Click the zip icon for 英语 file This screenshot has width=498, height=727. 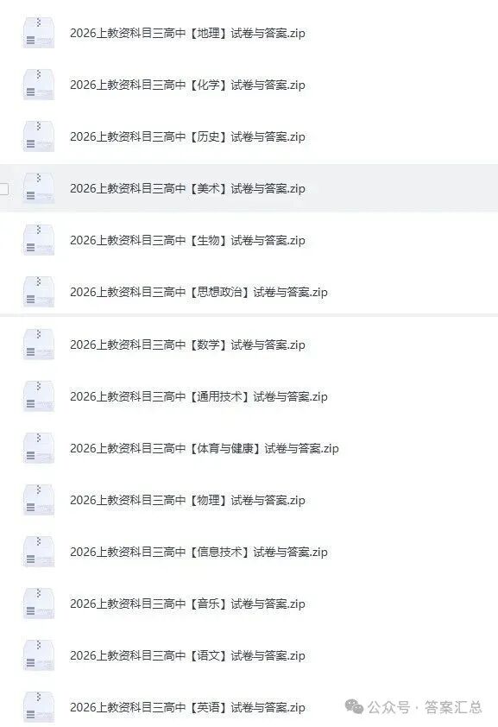pyautogui.click(x=39, y=707)
